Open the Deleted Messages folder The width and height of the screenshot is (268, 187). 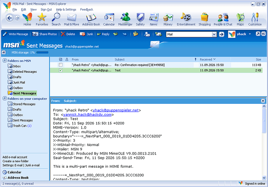click(x=23, y=72)
